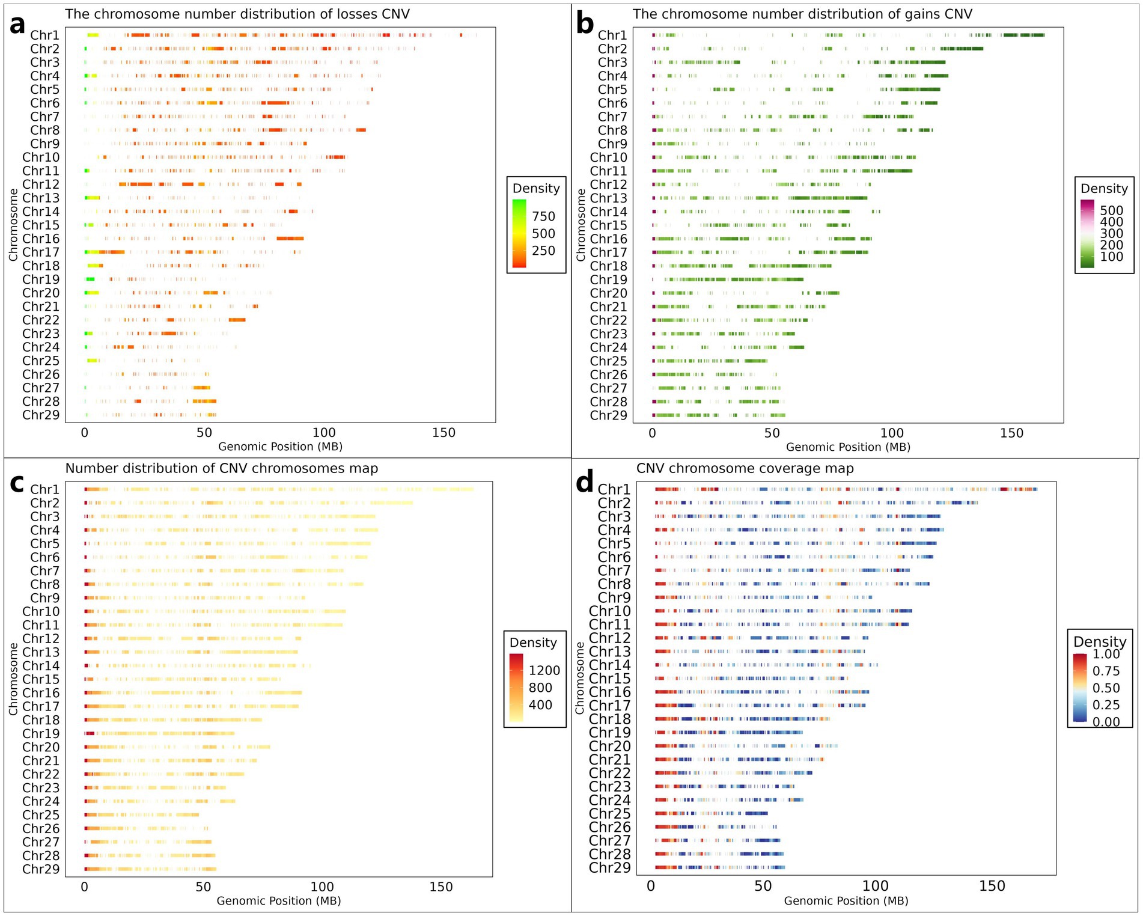1143x916 pixels.
Task: Click the 'CNV chromosome coverage map' title
Action: 745,468
